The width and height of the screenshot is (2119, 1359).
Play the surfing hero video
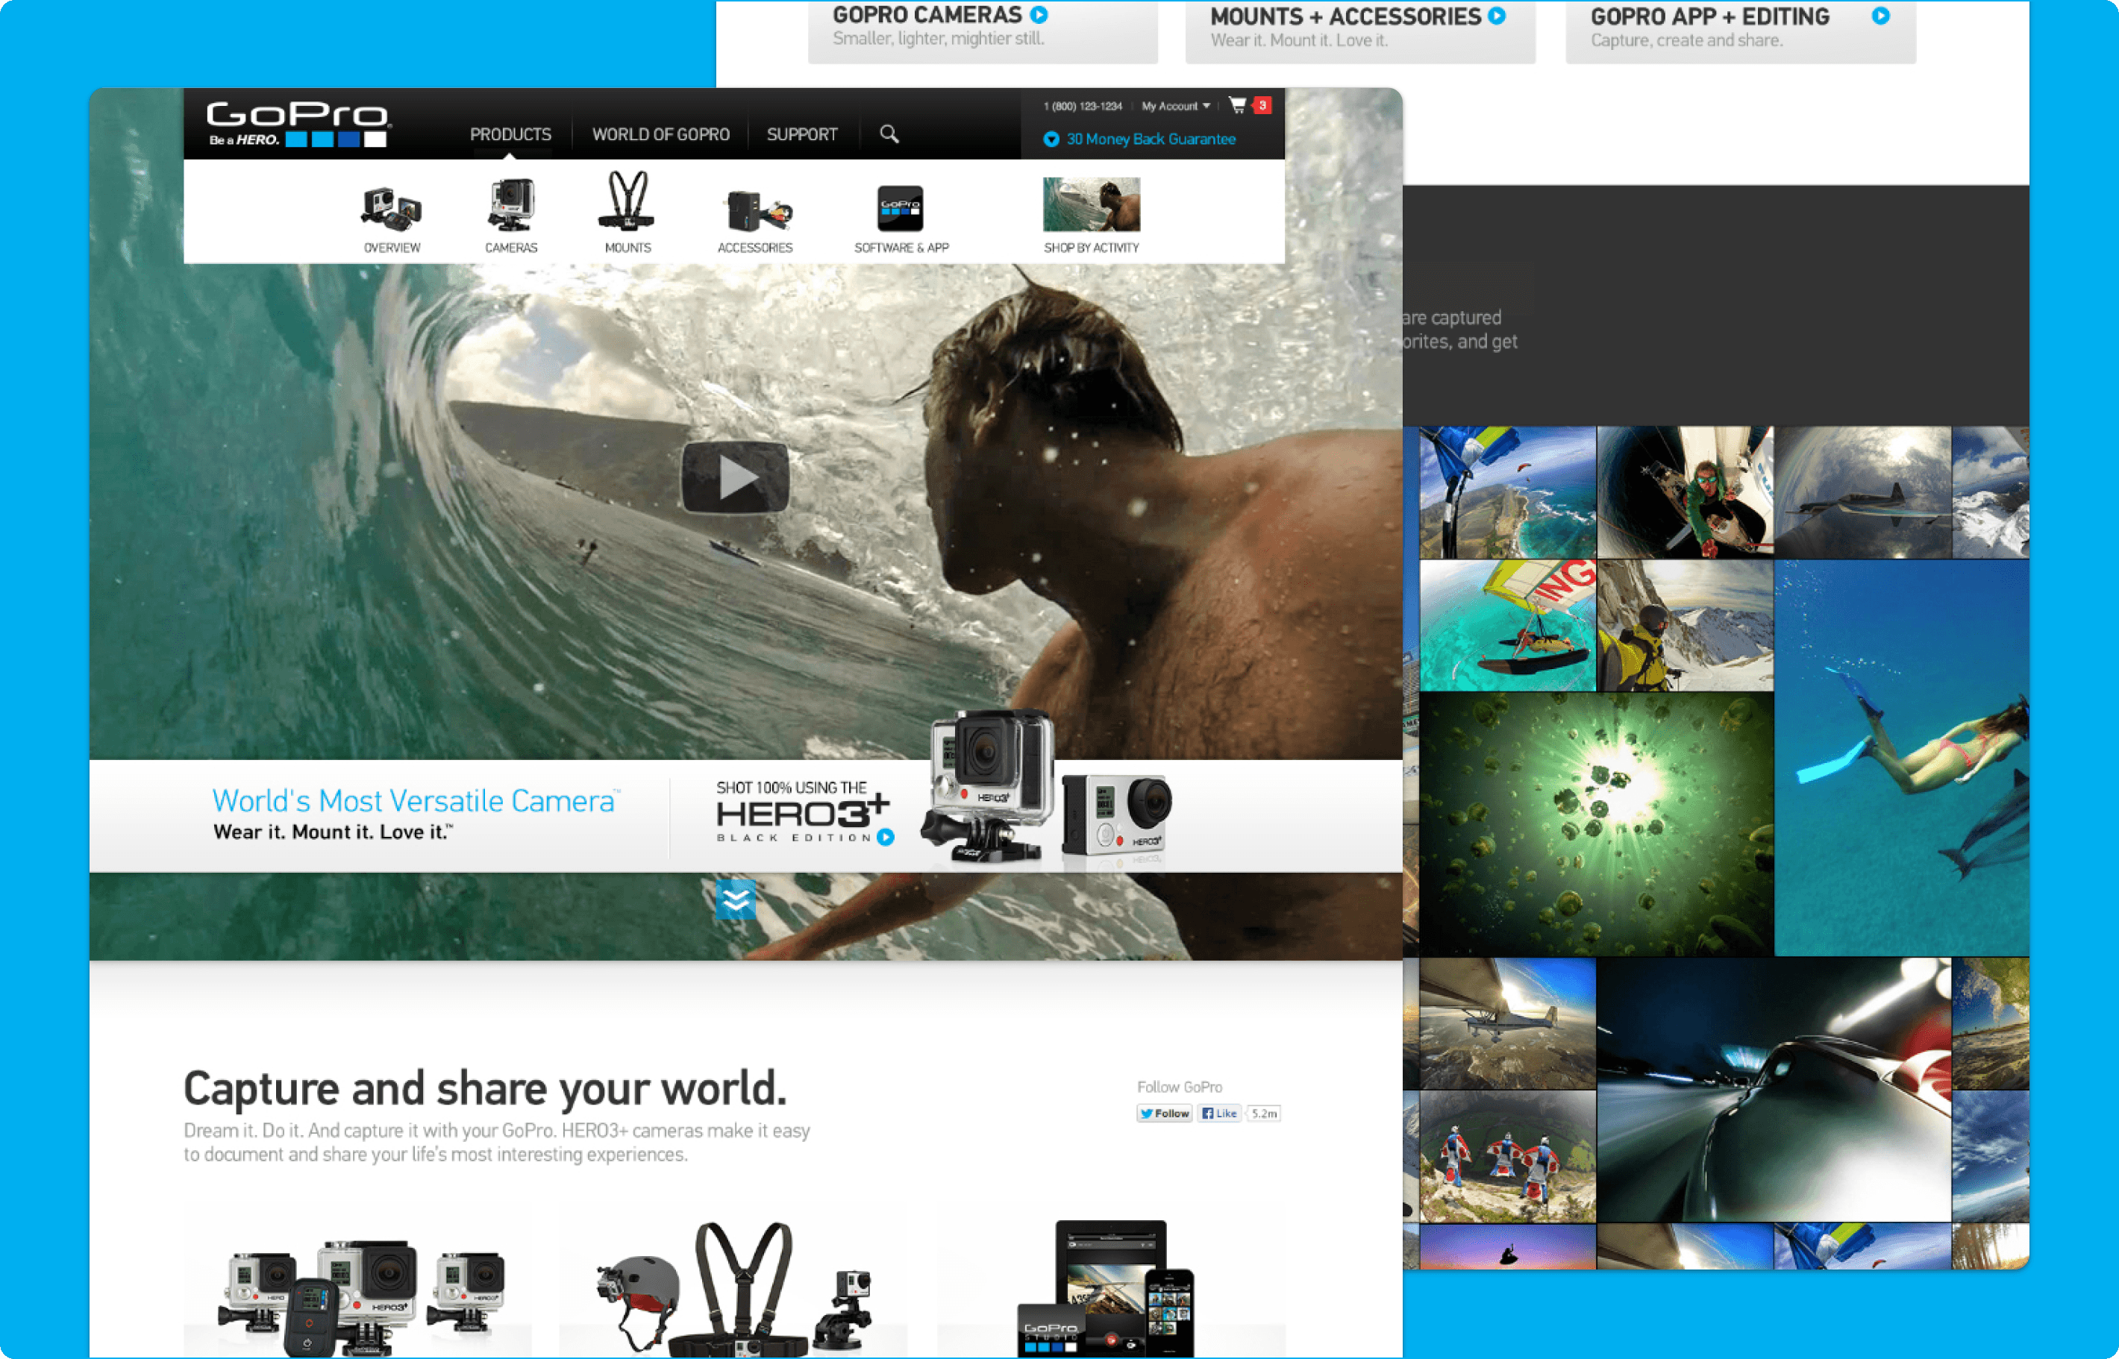(734, 477)
